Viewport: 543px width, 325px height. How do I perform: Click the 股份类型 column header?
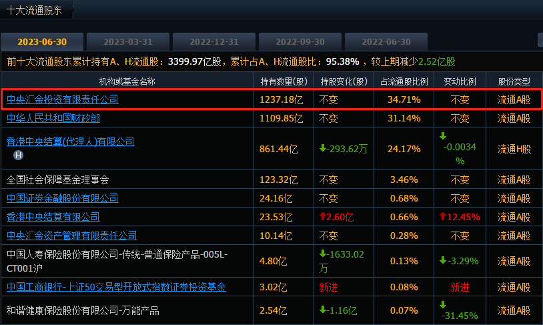tap(514, 81)
